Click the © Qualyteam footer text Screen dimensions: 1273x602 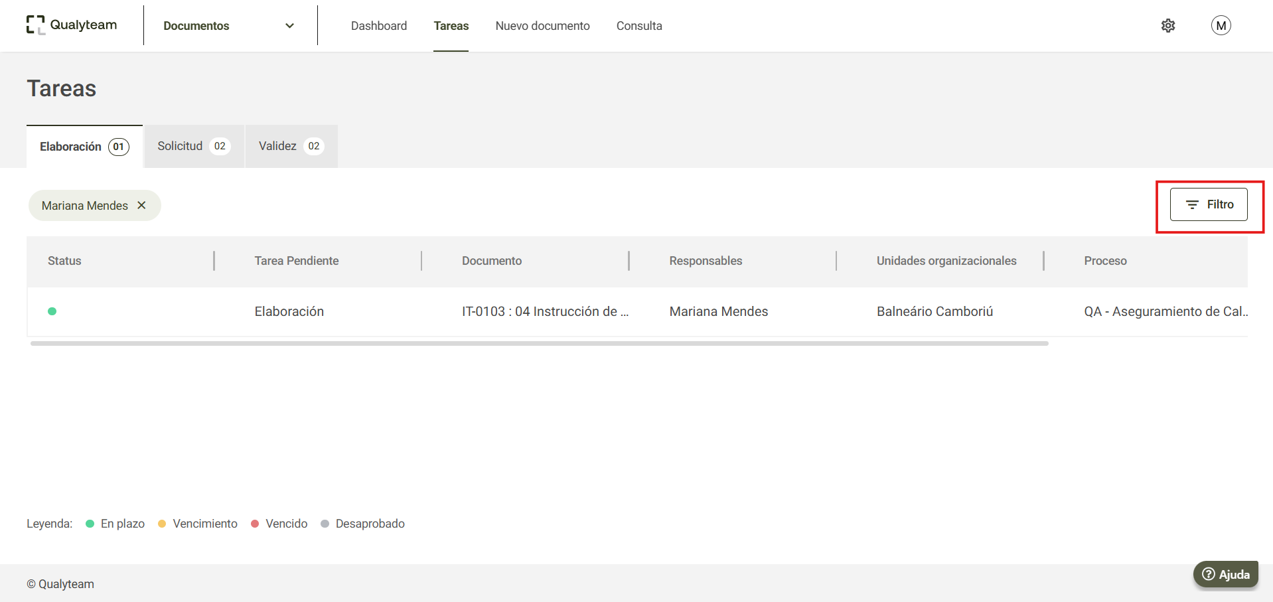click(x=60, y=584)
